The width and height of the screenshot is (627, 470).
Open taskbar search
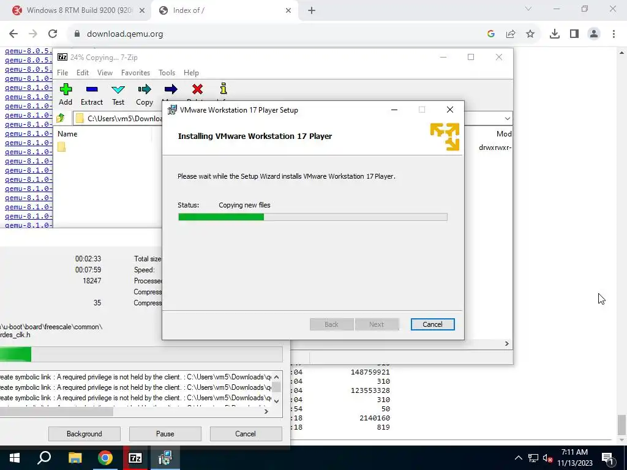[44, 458]
